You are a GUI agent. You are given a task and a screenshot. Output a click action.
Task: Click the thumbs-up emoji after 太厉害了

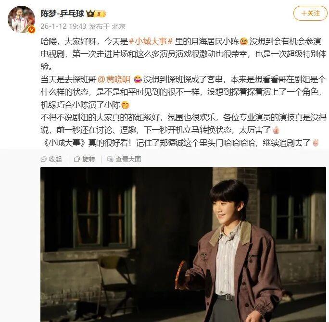point(276,130)
